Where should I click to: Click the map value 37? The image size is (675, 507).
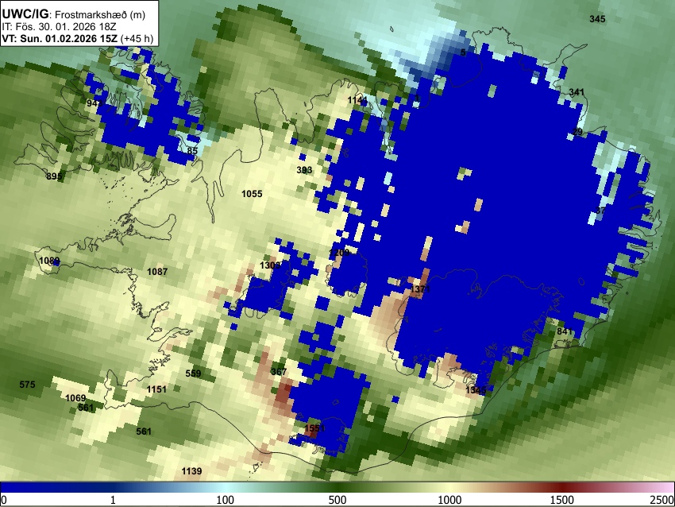[x=600, y=211]
